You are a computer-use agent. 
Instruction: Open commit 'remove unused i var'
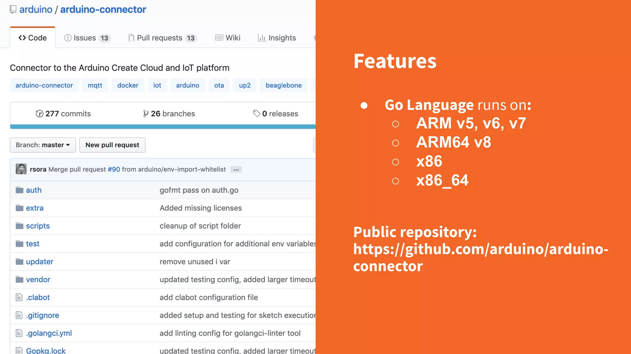(195, 262)
